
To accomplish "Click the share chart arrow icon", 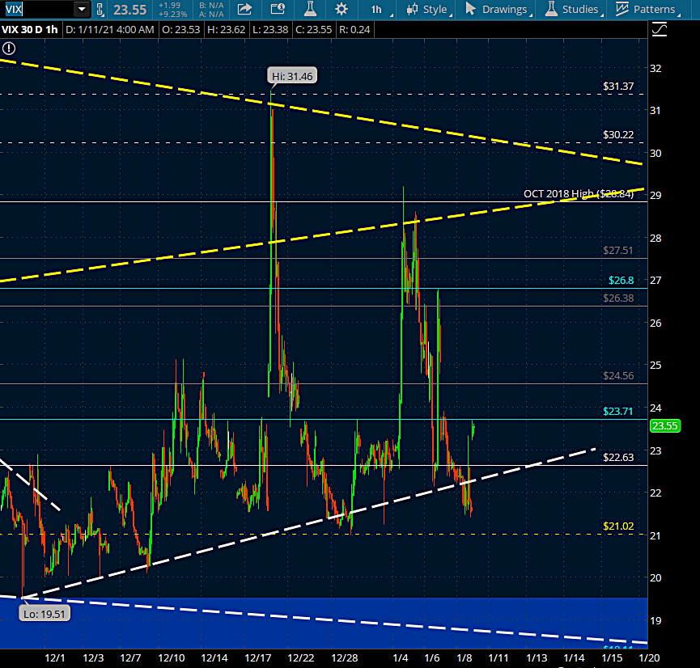I will (244, 10).
